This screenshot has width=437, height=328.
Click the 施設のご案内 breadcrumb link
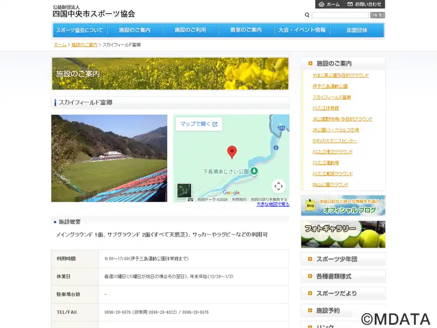pos(84,45)
